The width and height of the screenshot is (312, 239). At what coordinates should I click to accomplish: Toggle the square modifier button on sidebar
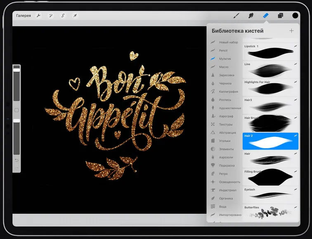point(17,110)
